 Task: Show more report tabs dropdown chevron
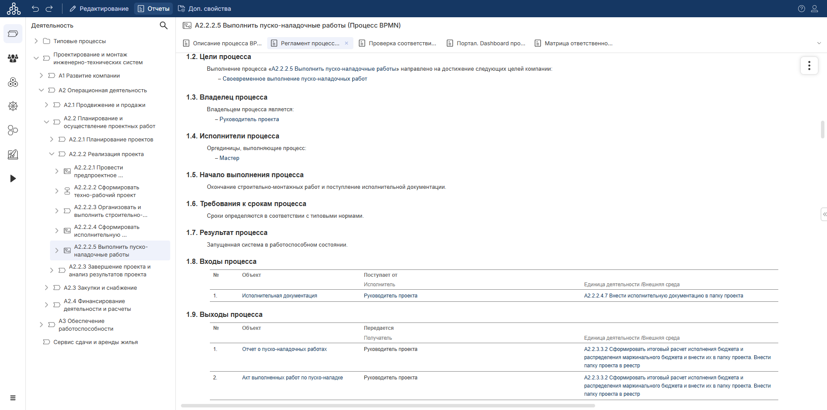[819, 43]
